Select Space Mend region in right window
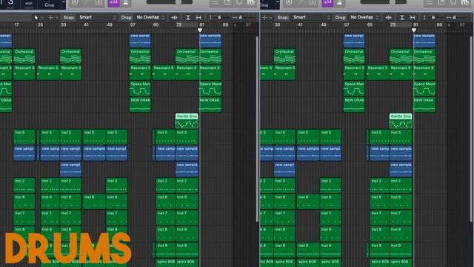Image resolution: width=474 pixels, height=267 pixels. tap(424, 88)
